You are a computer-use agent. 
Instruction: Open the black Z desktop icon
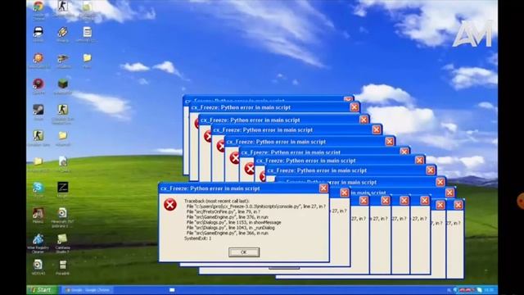point(63,187)
